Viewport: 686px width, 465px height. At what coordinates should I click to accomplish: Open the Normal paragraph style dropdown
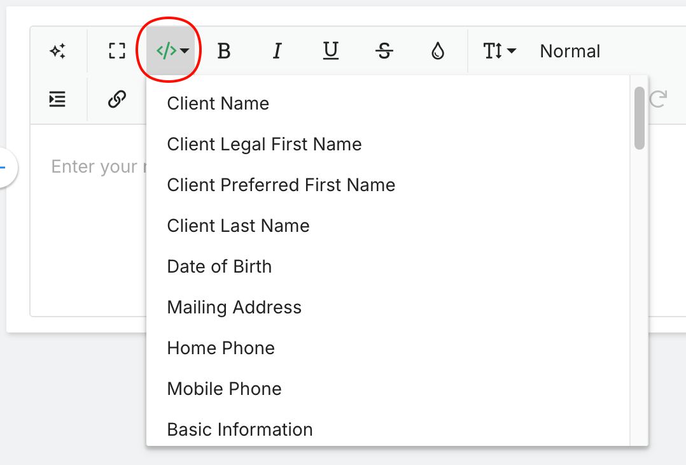(570, 51)
